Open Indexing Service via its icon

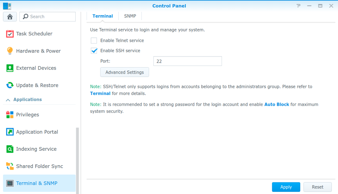click(x=10, y=149)
